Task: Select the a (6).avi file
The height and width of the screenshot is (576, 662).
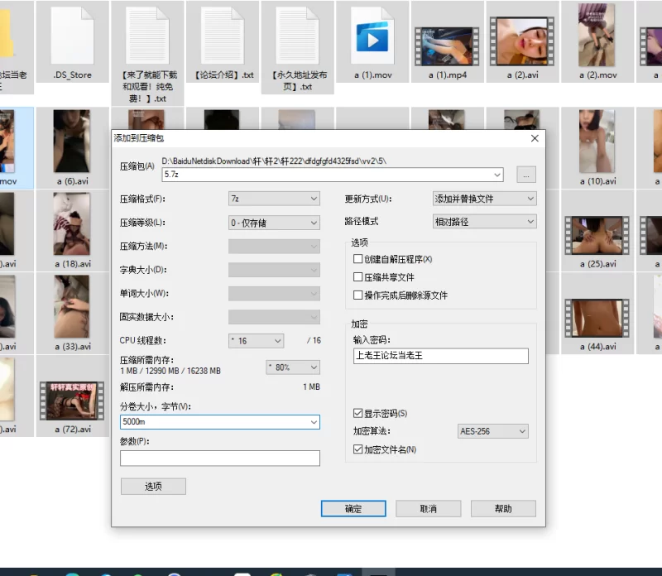Action: [x=72, y=148]
